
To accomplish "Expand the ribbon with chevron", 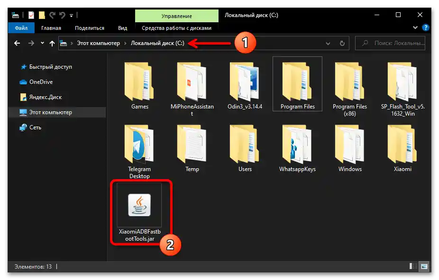I will [415, 27].
